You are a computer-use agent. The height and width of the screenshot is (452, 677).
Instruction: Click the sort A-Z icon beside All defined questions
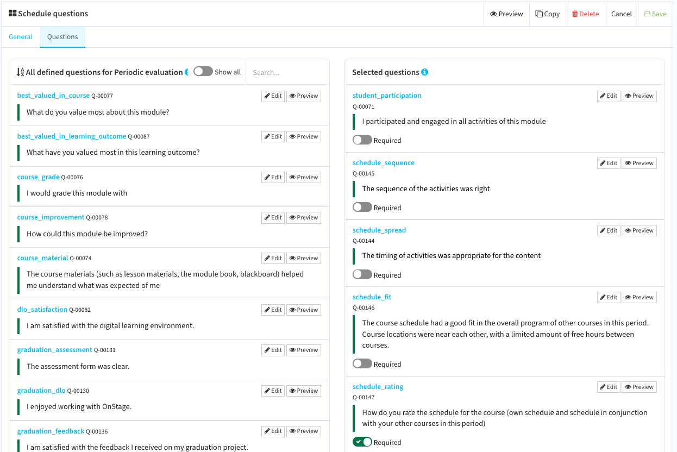[21, 72]
